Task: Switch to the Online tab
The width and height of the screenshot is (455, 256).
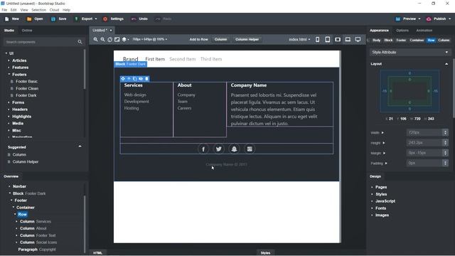Action: point(27,31)
